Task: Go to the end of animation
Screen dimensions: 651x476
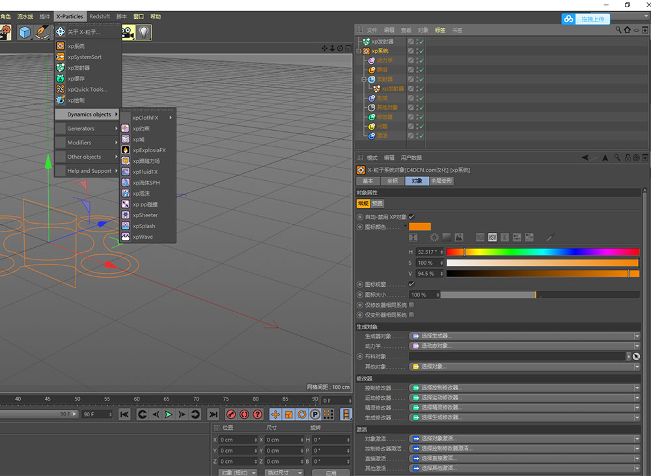Action: click(213, 414)
